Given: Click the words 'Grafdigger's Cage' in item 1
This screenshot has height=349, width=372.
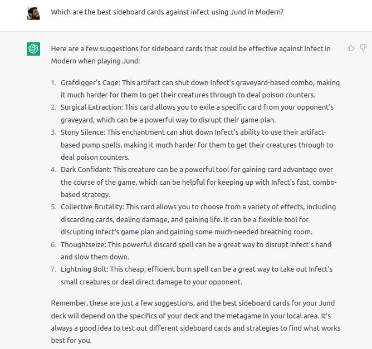Looking at the screenshot, I should point(90,83).
